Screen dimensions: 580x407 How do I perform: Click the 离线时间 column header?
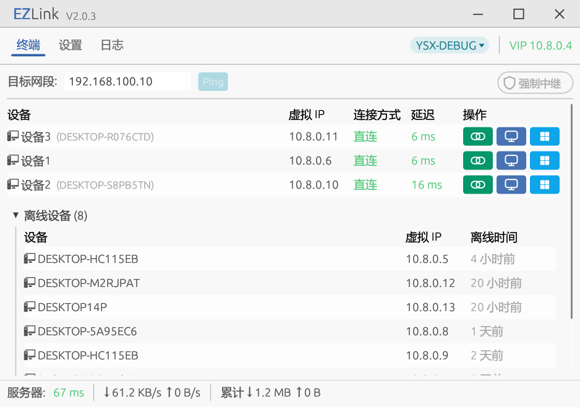[494, 237]
